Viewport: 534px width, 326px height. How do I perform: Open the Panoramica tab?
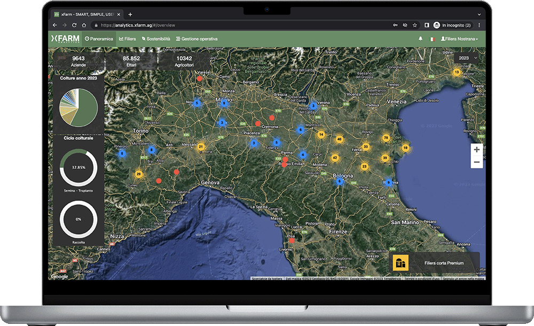pos(99,39)
